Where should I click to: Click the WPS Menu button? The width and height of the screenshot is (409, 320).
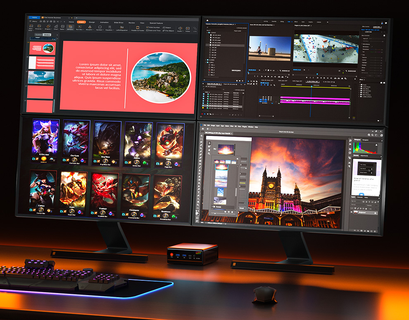[33, 21]
